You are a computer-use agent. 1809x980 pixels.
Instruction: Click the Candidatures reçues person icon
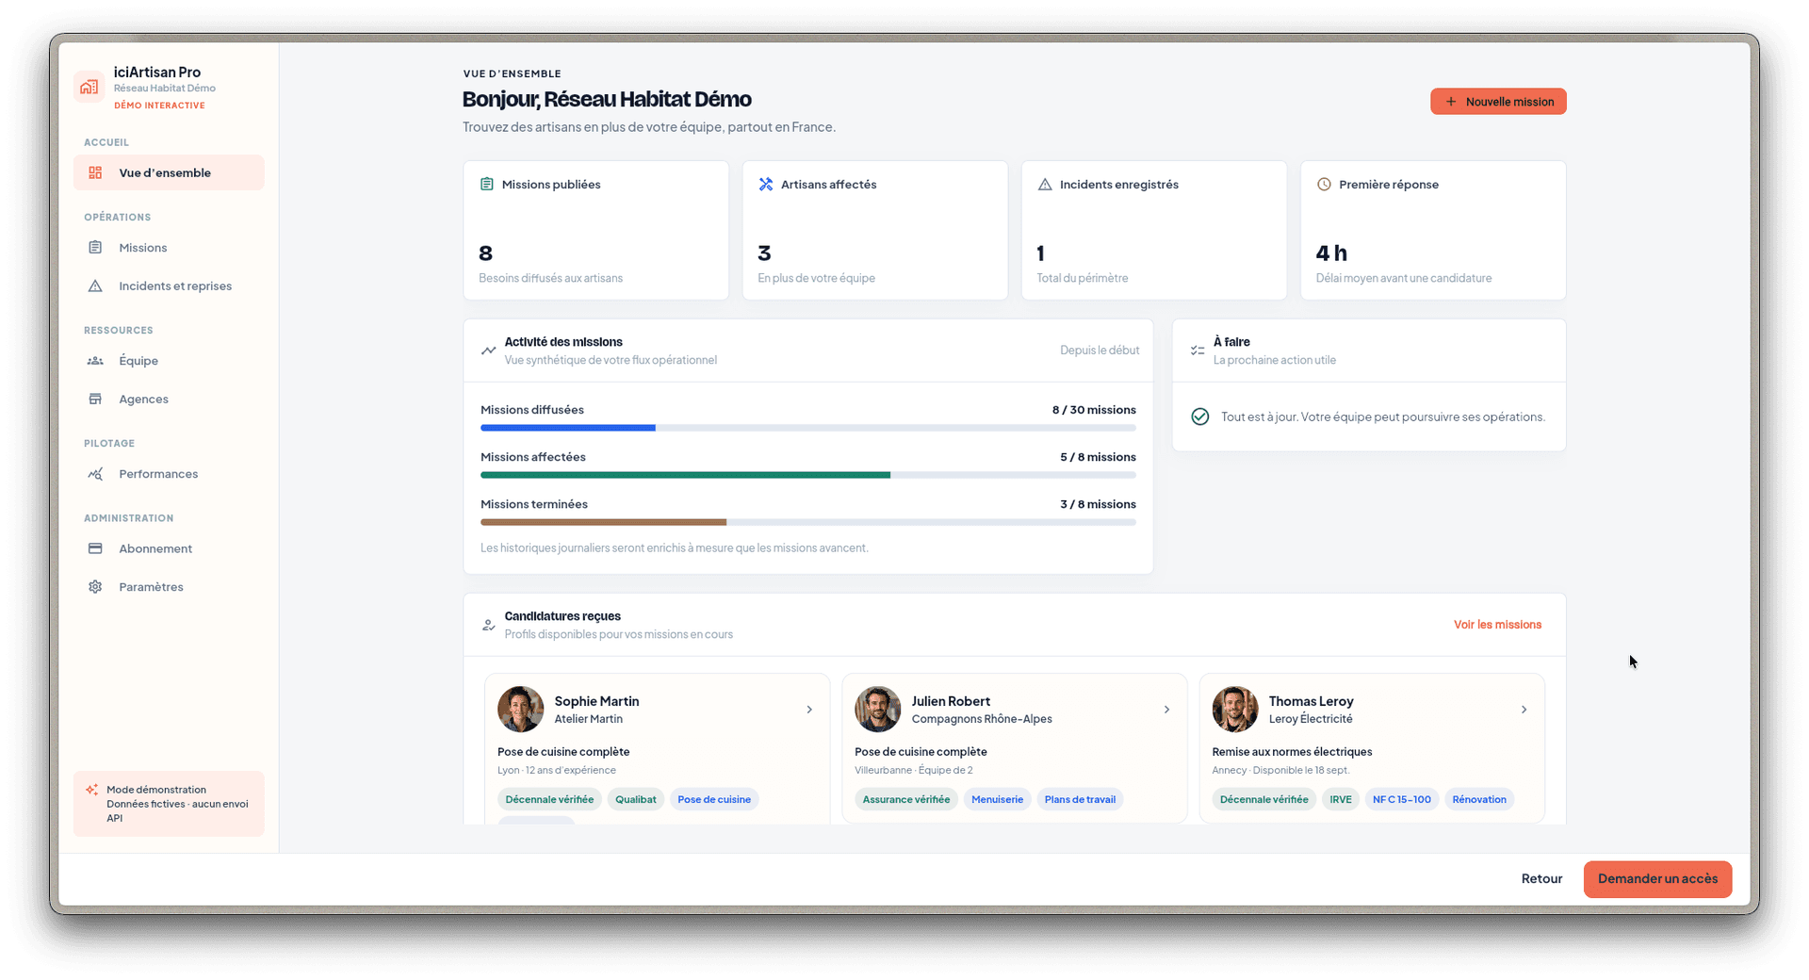coord(488,625)
